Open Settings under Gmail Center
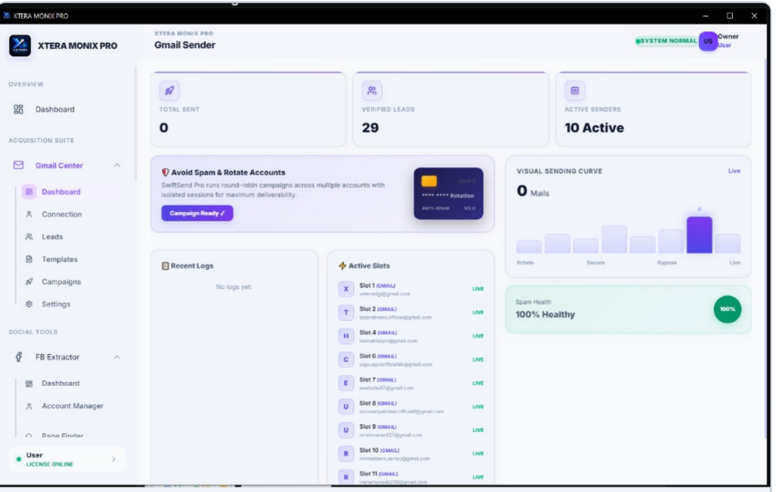Screen dimensions: 778x492 [x=56, y=304]
